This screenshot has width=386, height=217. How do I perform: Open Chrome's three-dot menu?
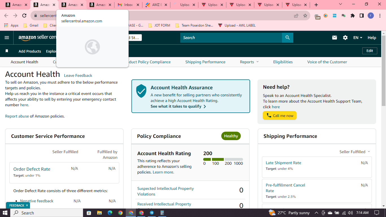(x=380, y=16)
